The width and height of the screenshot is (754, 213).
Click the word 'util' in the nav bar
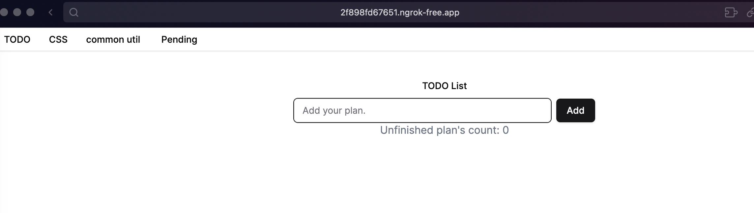pos(133,39)
